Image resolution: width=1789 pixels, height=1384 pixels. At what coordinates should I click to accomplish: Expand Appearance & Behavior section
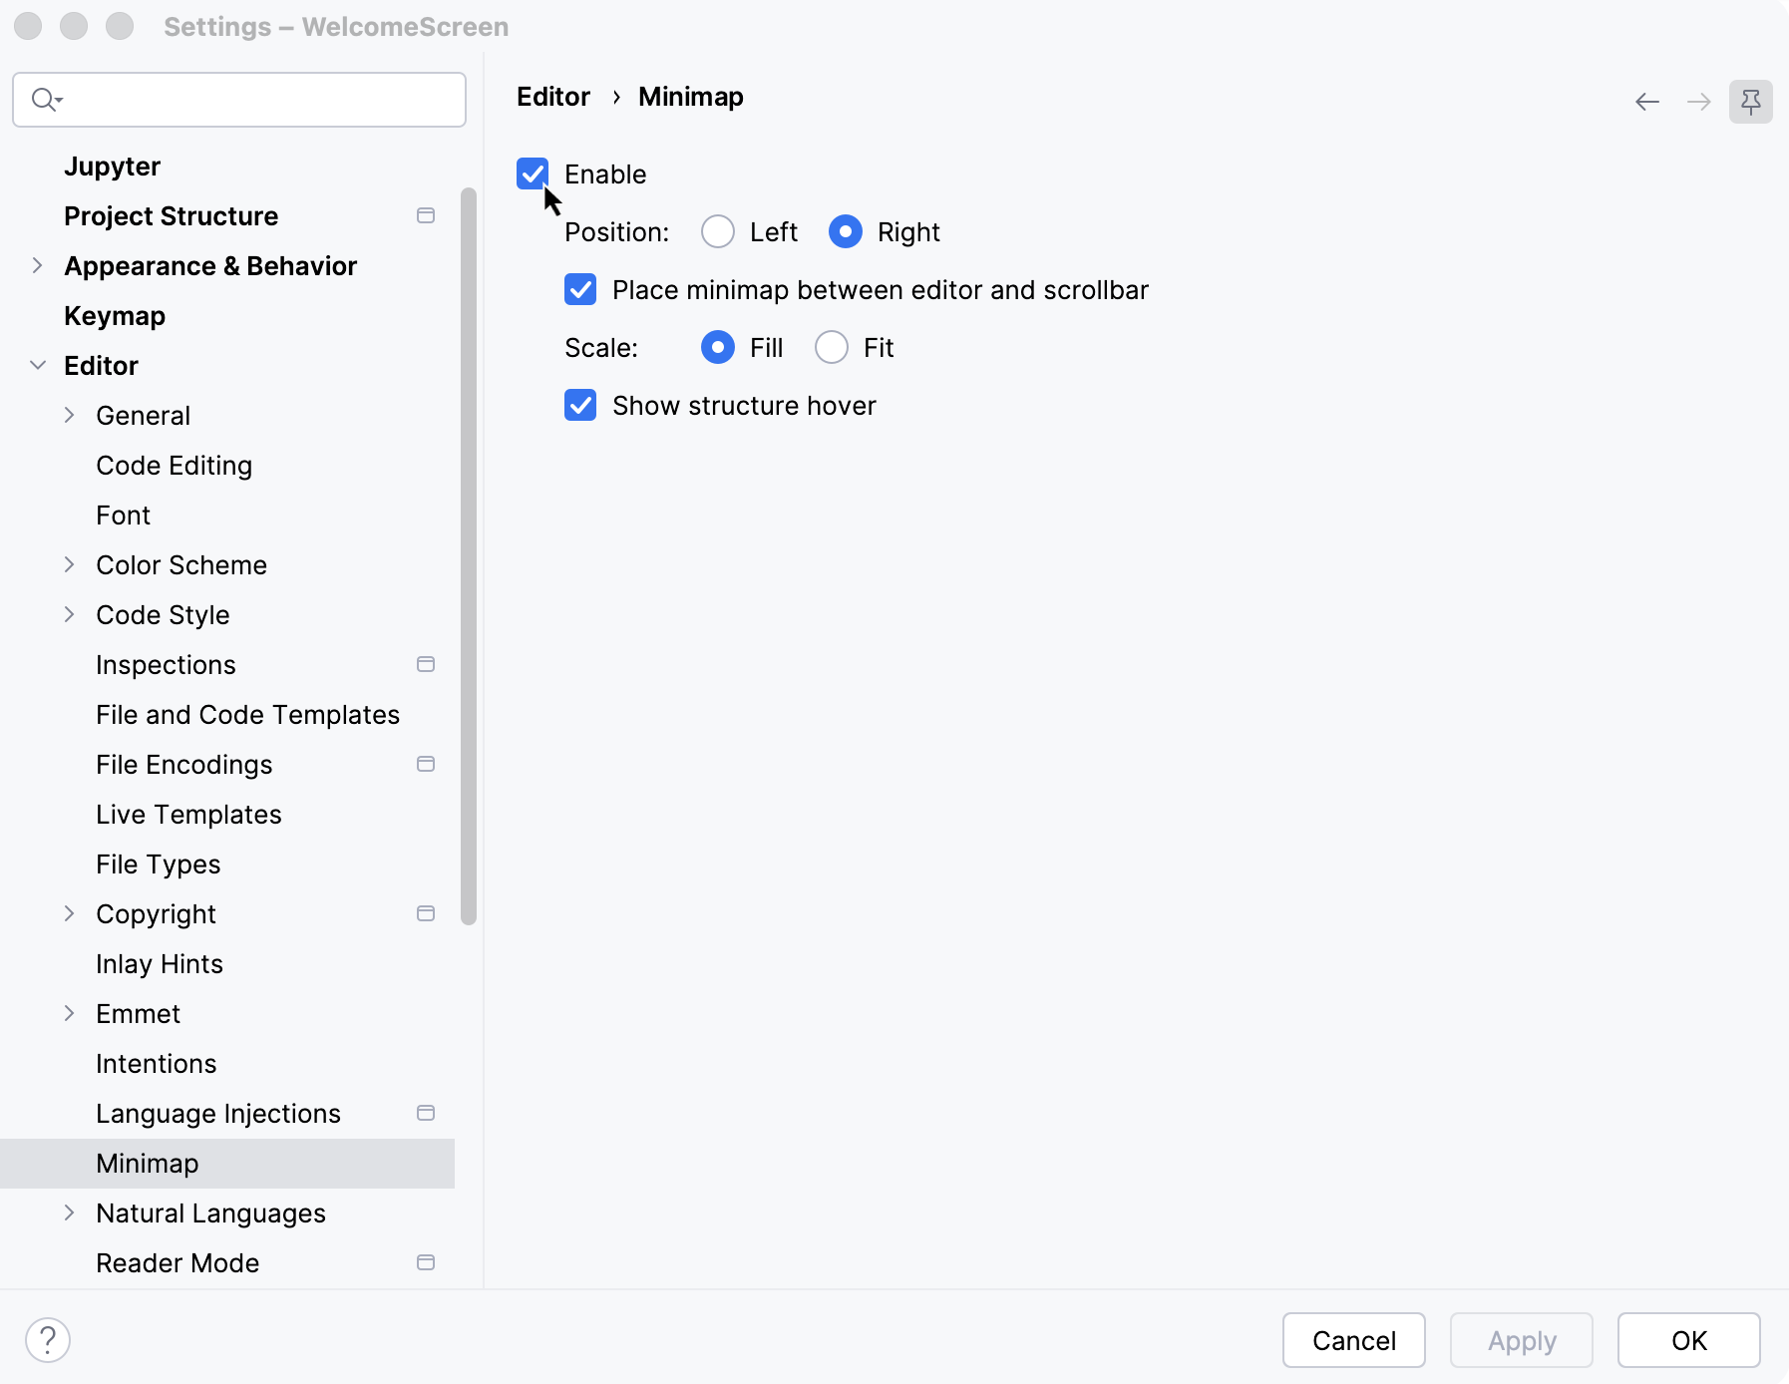click(x=38, y=265)
